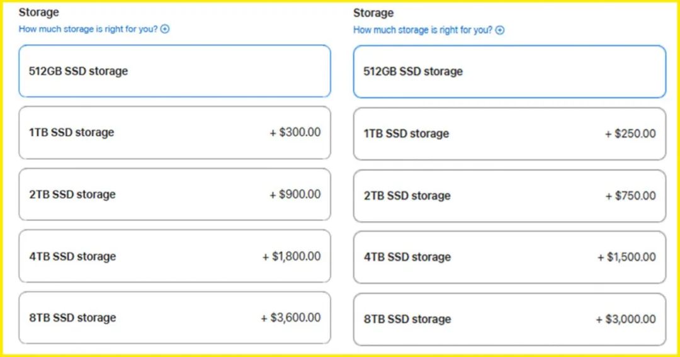Select left 512GB SSD storage option

175,71
